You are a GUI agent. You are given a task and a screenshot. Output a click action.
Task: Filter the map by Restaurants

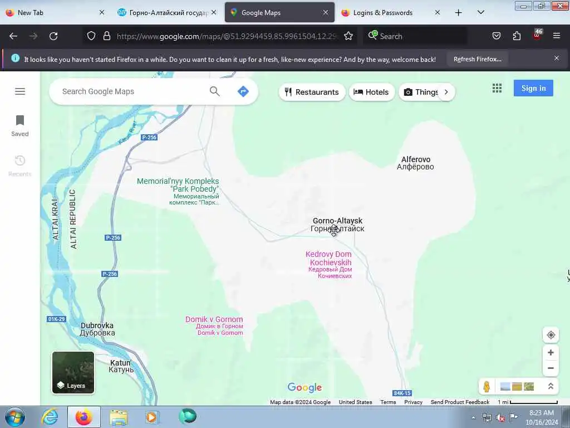312,92
